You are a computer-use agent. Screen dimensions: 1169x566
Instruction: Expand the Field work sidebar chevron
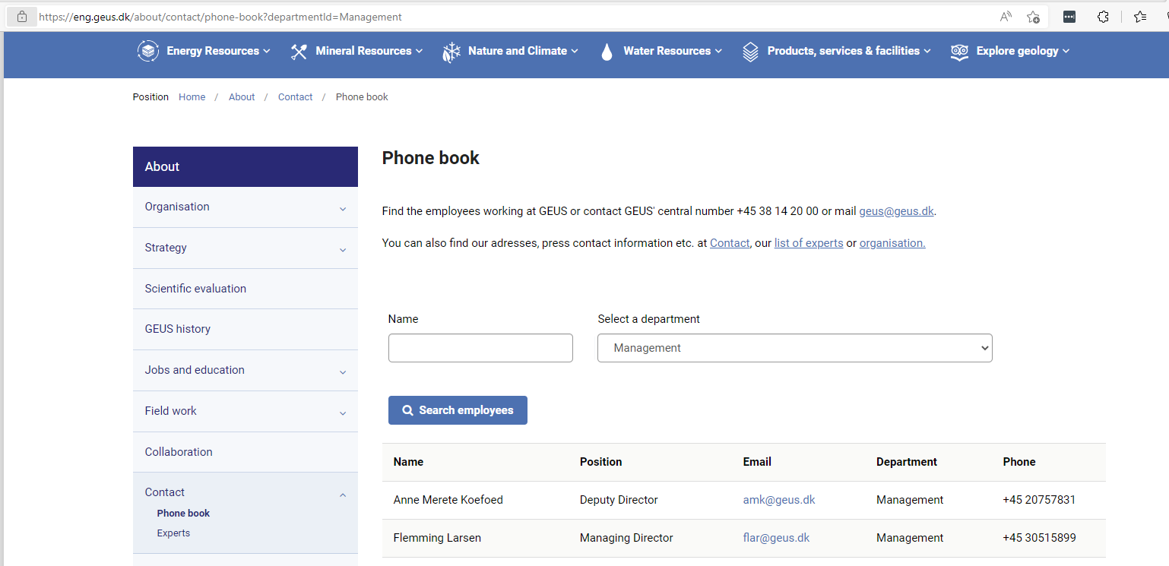[x=343, y=413]
